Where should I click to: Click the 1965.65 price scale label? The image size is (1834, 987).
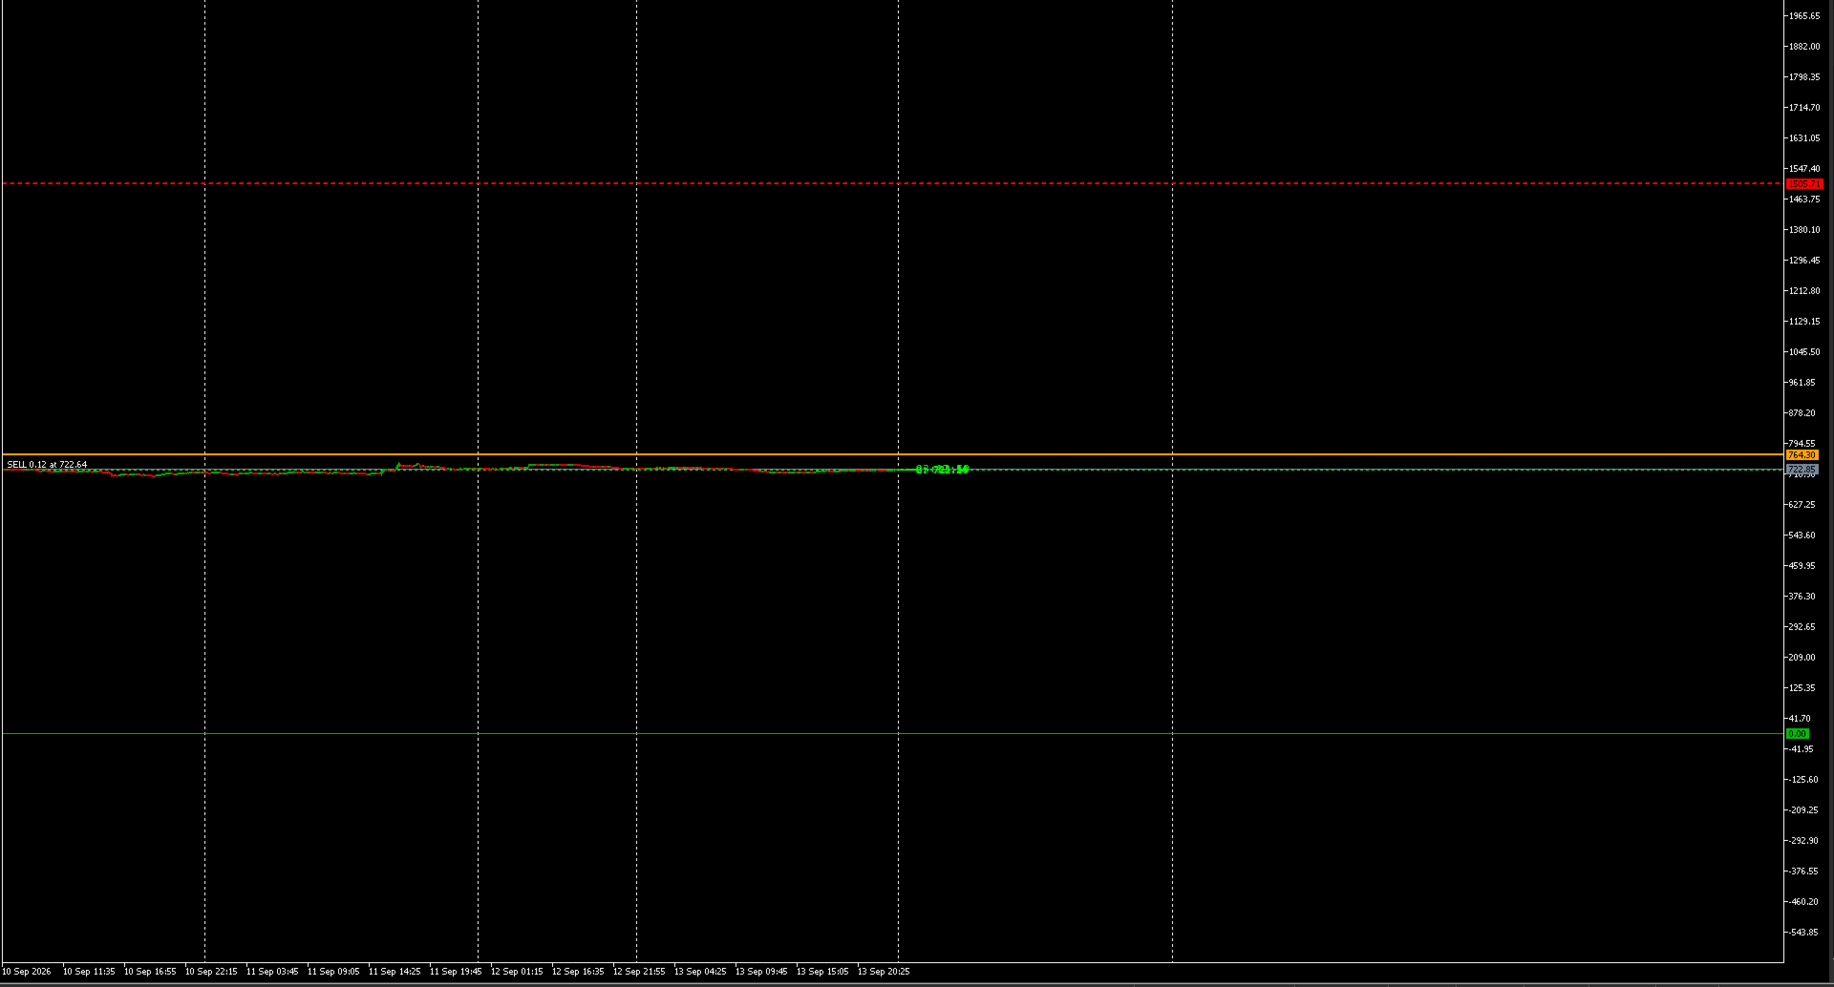click(1804, 16)
